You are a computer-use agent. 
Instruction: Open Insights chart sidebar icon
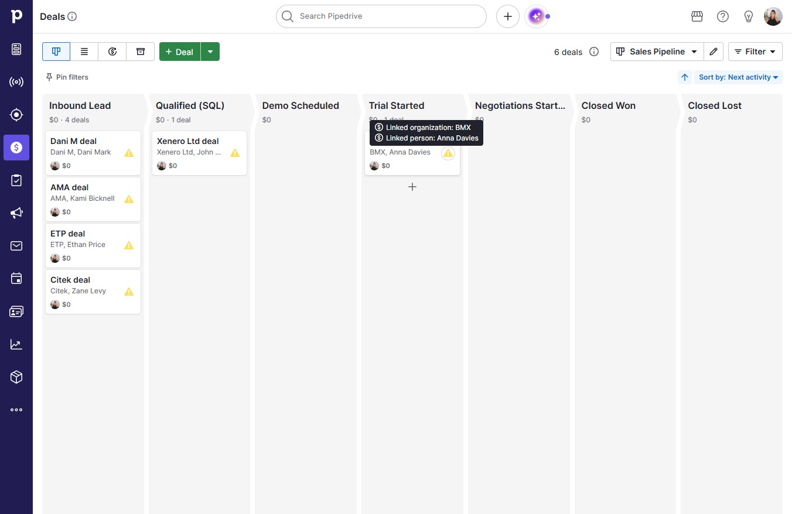(16, 344)
